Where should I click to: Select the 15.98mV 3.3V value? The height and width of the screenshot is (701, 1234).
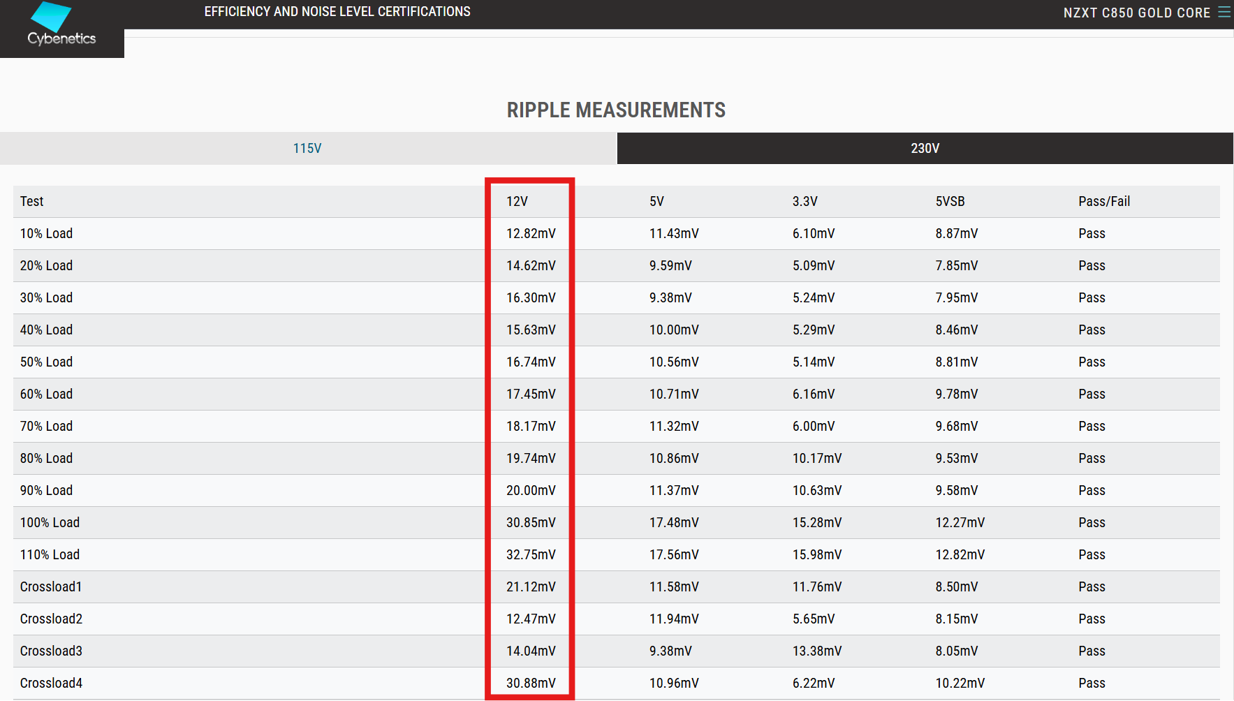click(817, 554)
